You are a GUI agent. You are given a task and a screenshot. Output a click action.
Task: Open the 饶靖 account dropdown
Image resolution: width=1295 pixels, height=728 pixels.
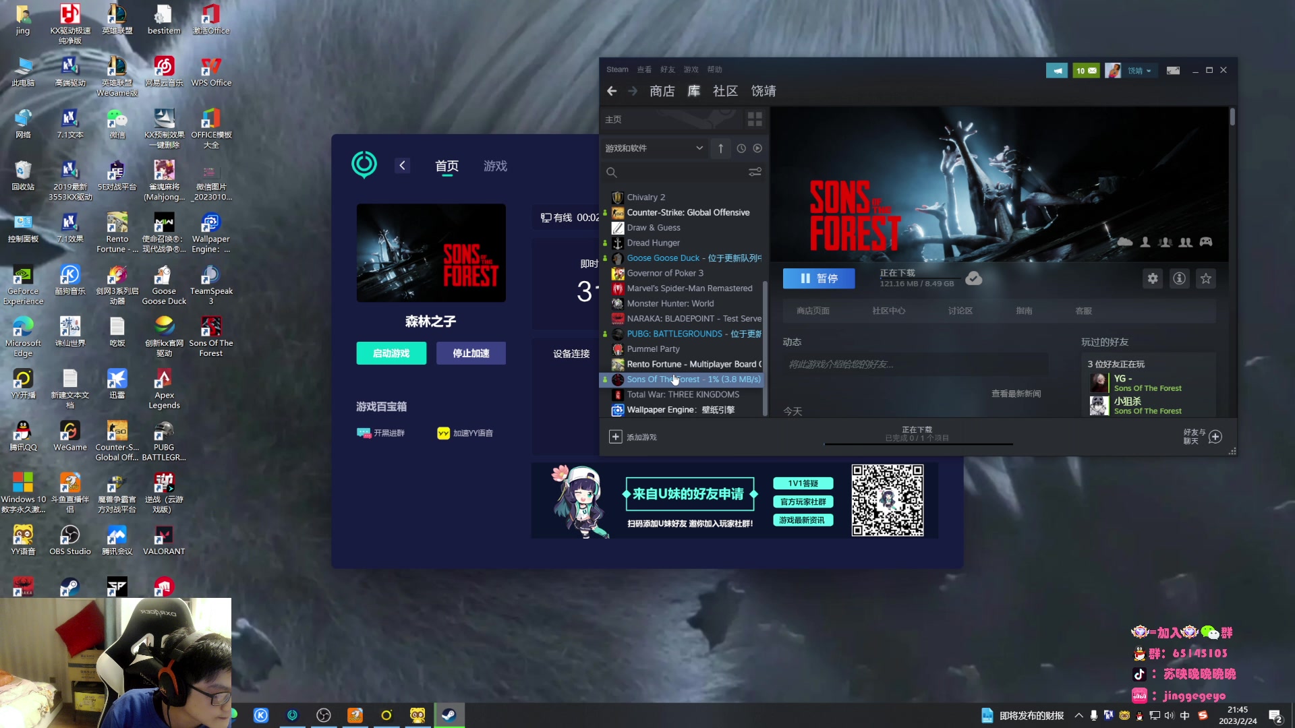click(x=1140, y=71)
